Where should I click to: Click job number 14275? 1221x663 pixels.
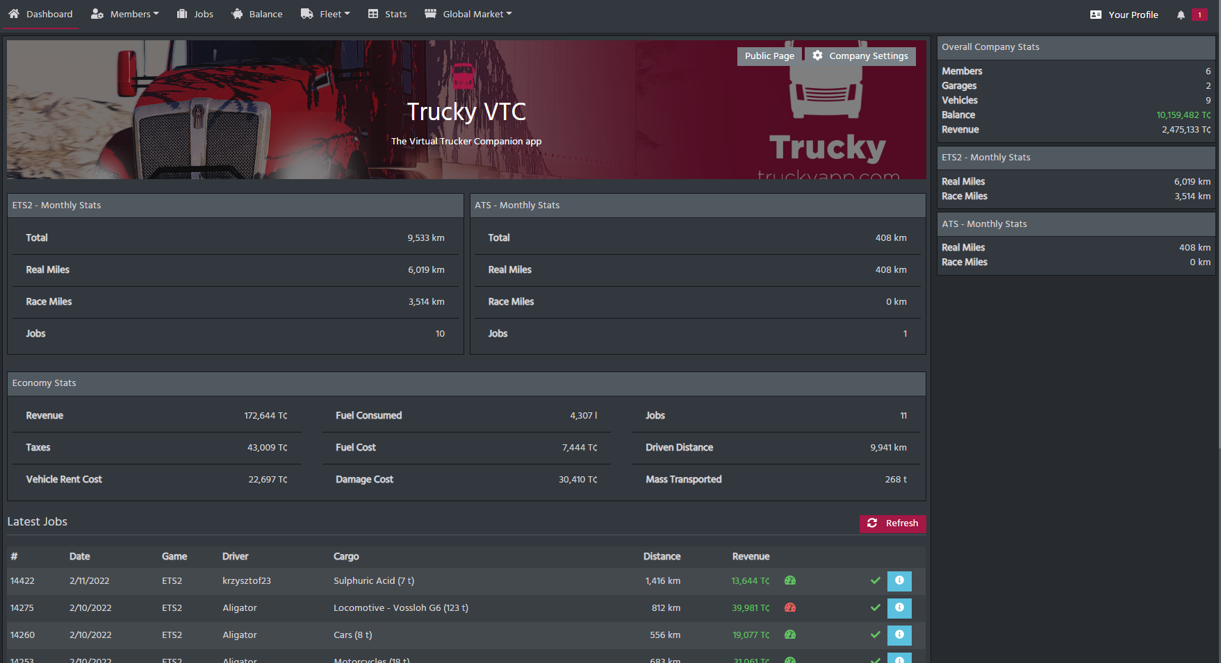click(22, 608)
